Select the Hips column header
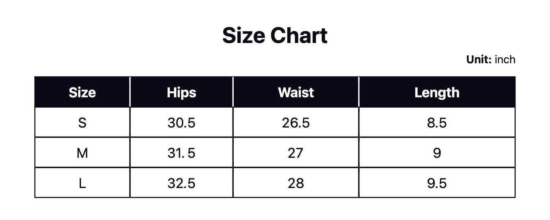The width and height of the screenshot is (550, 220). click(x=181, y=92)
